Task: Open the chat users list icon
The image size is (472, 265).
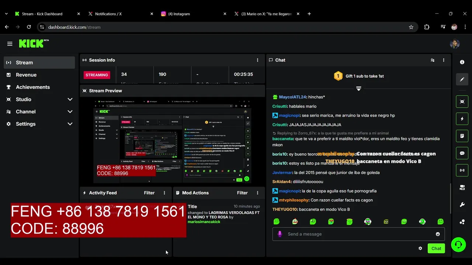Action: 432,60
